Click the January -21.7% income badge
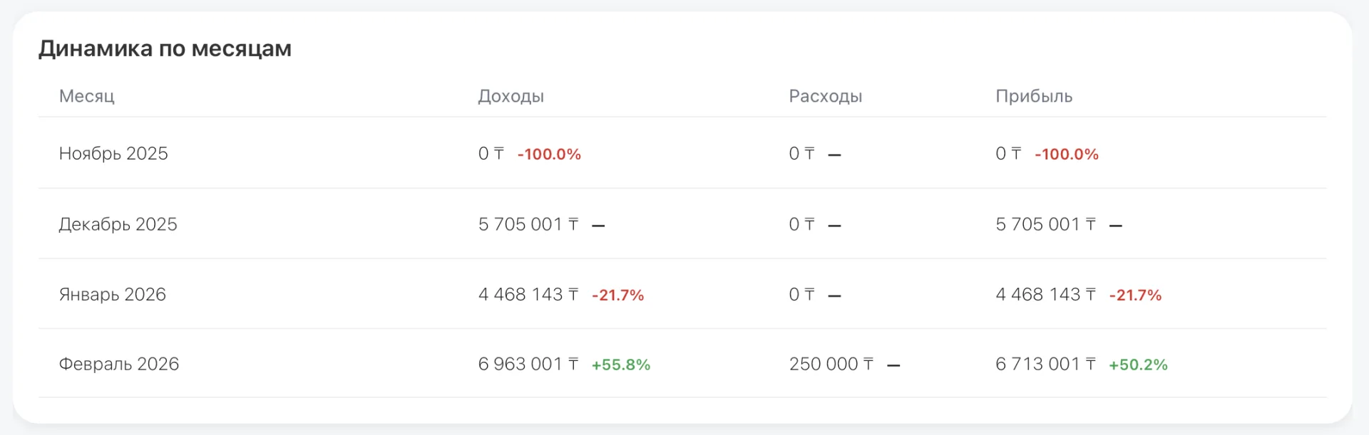The width and height of the screenshot is (1369, 435). (617, 295)
